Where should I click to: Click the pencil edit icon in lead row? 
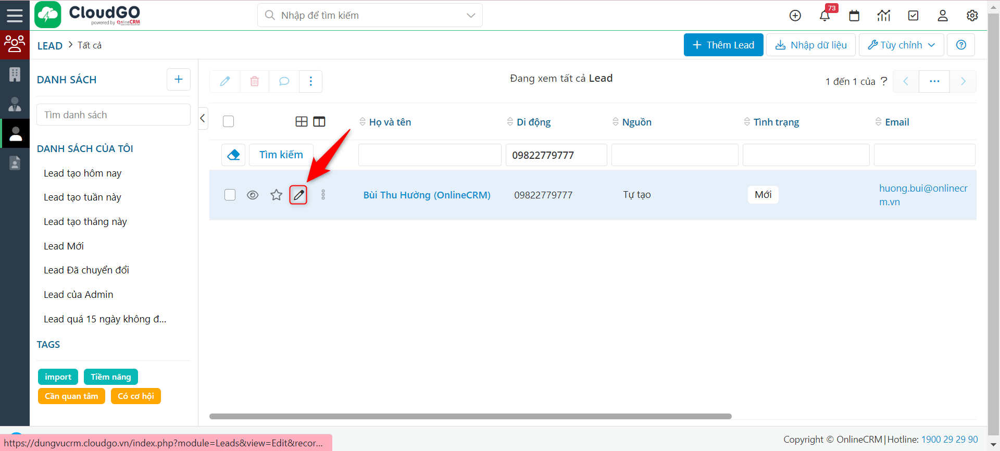tap(298, 195)
